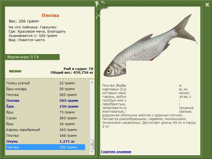Select bold Ёрш 156 грамм row
Viewport: 212px width, 159px height.
(x=45, y=107)
